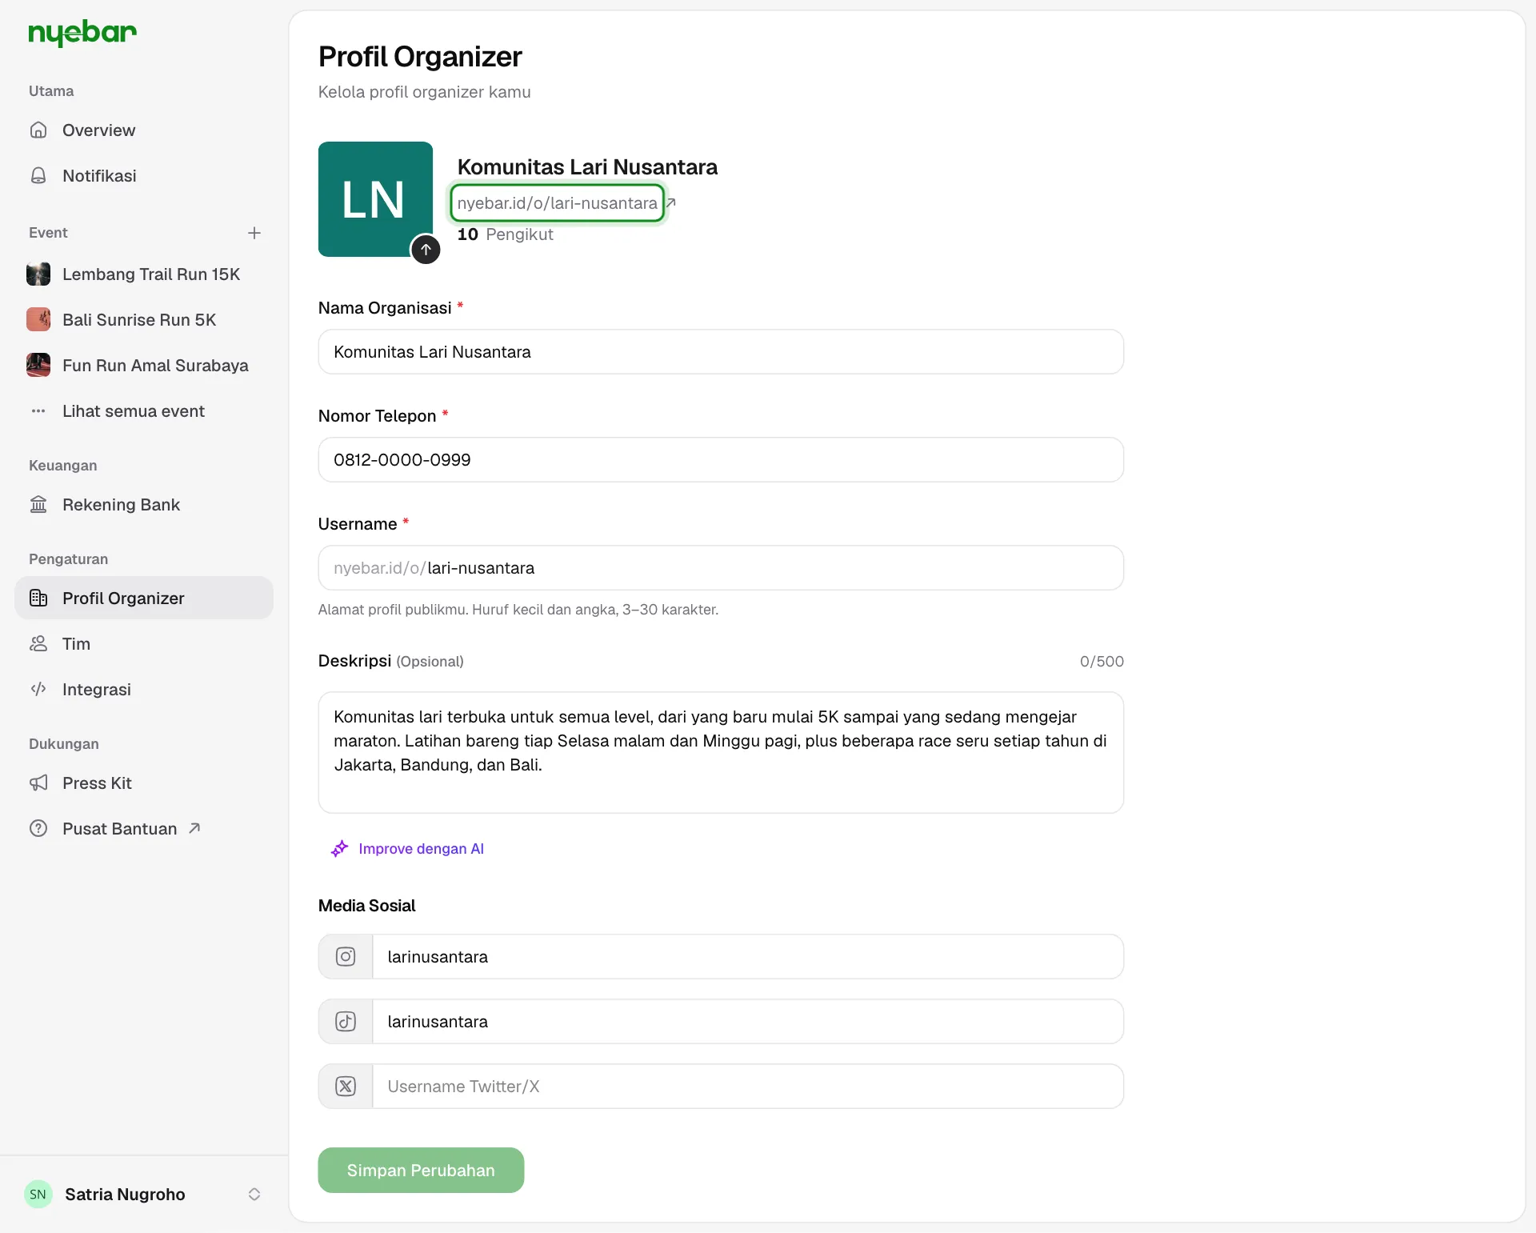Focus the Username Twitter/X field
This screenshot has width=1536, height=1233.
[x=748, y=1087]
